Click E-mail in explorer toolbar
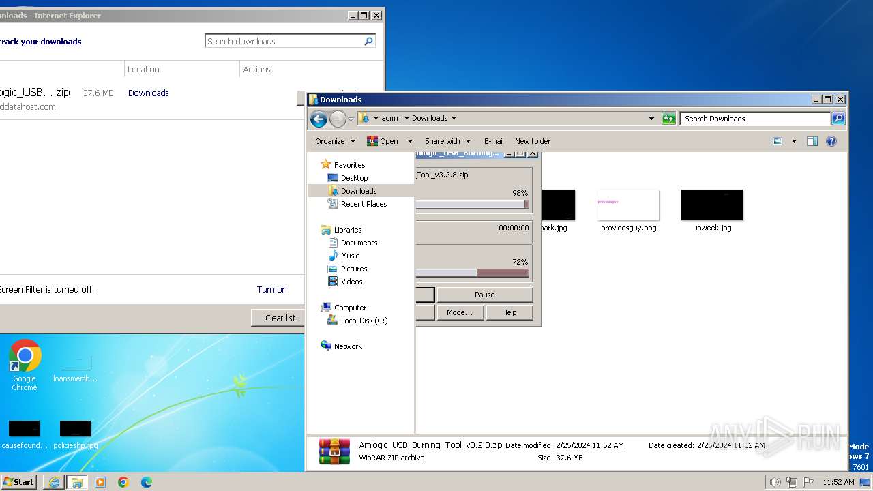This screenshot has width=873, height=491. 494,141
